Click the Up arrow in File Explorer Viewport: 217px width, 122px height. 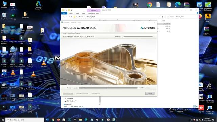pos(72,17)
